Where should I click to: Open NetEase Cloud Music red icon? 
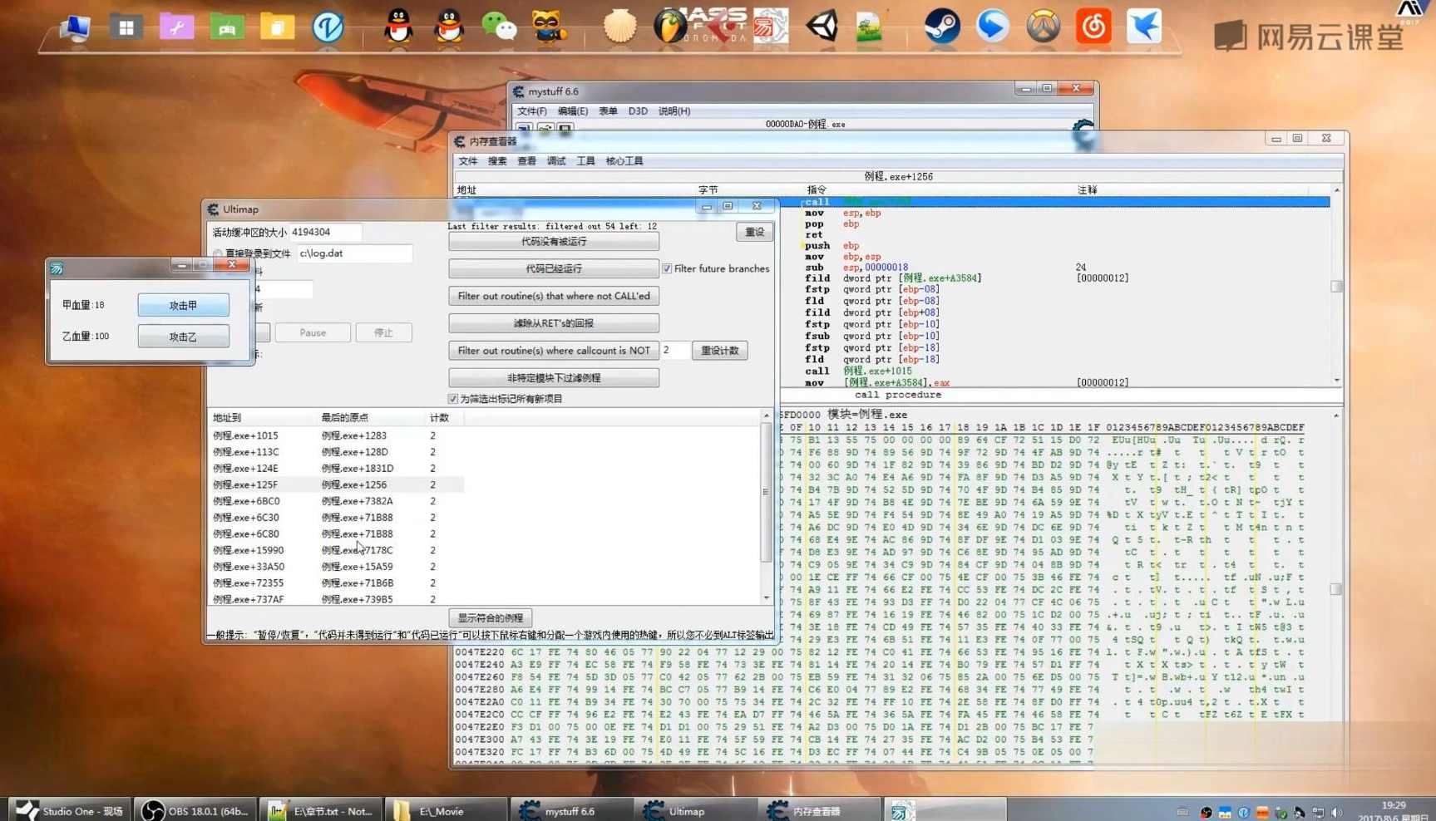point(1093,27)
